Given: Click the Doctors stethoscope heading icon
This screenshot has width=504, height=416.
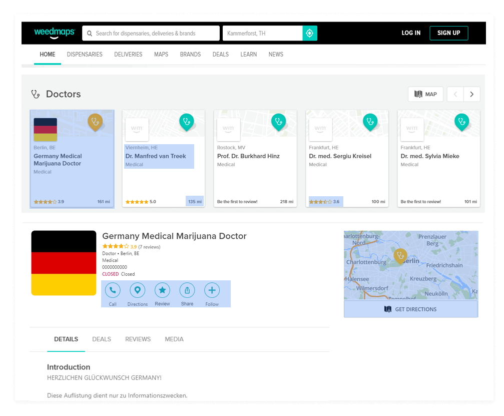Looking at the screenshot, I should pos(36,94).
